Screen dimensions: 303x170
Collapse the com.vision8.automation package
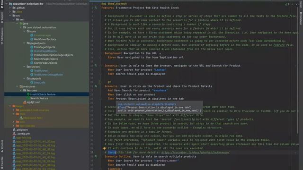21,27
